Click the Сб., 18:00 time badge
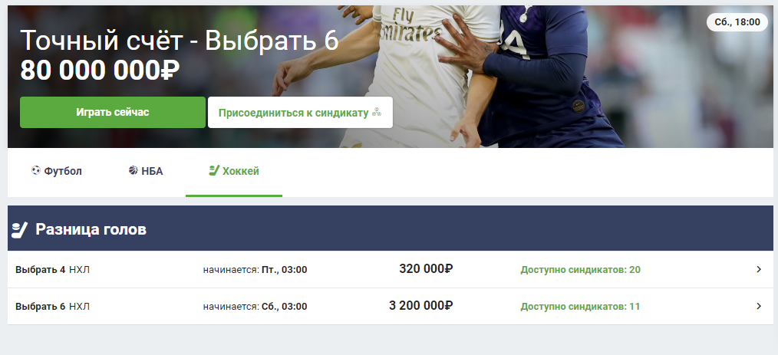778x355 pixels. (737, 22)
